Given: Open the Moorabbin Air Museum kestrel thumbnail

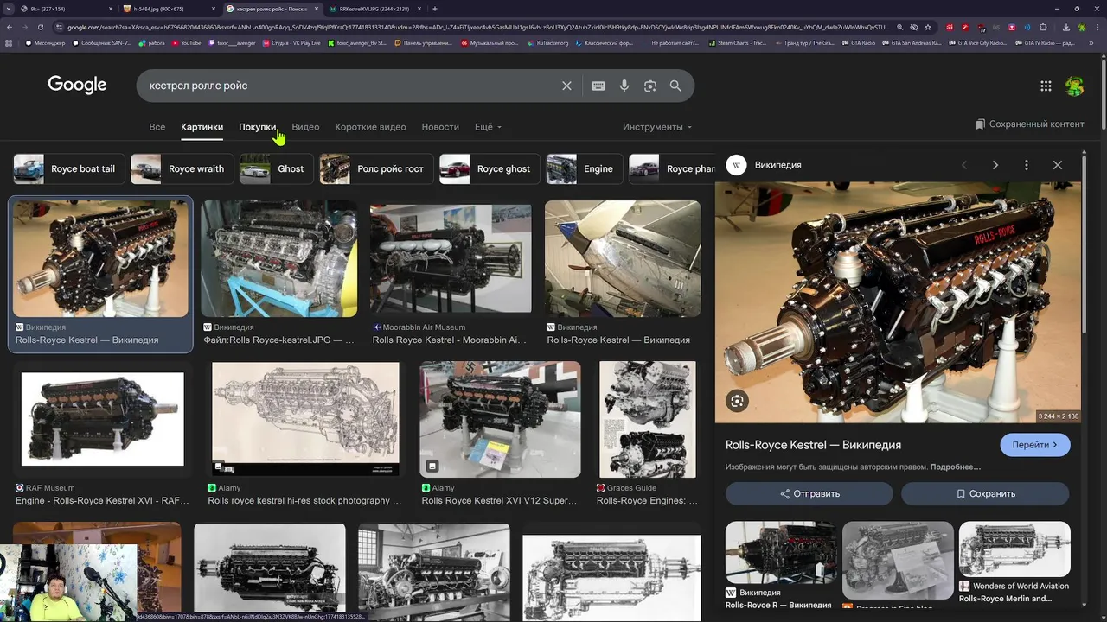Looking at the screenshot, I should tap(451, 258).
